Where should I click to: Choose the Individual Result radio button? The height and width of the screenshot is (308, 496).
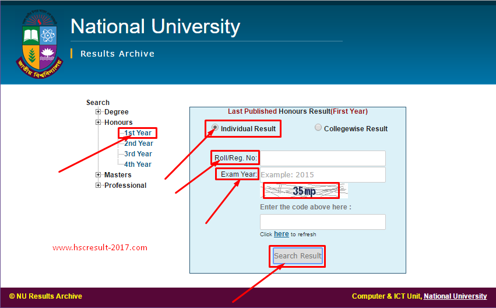point(215,128)
